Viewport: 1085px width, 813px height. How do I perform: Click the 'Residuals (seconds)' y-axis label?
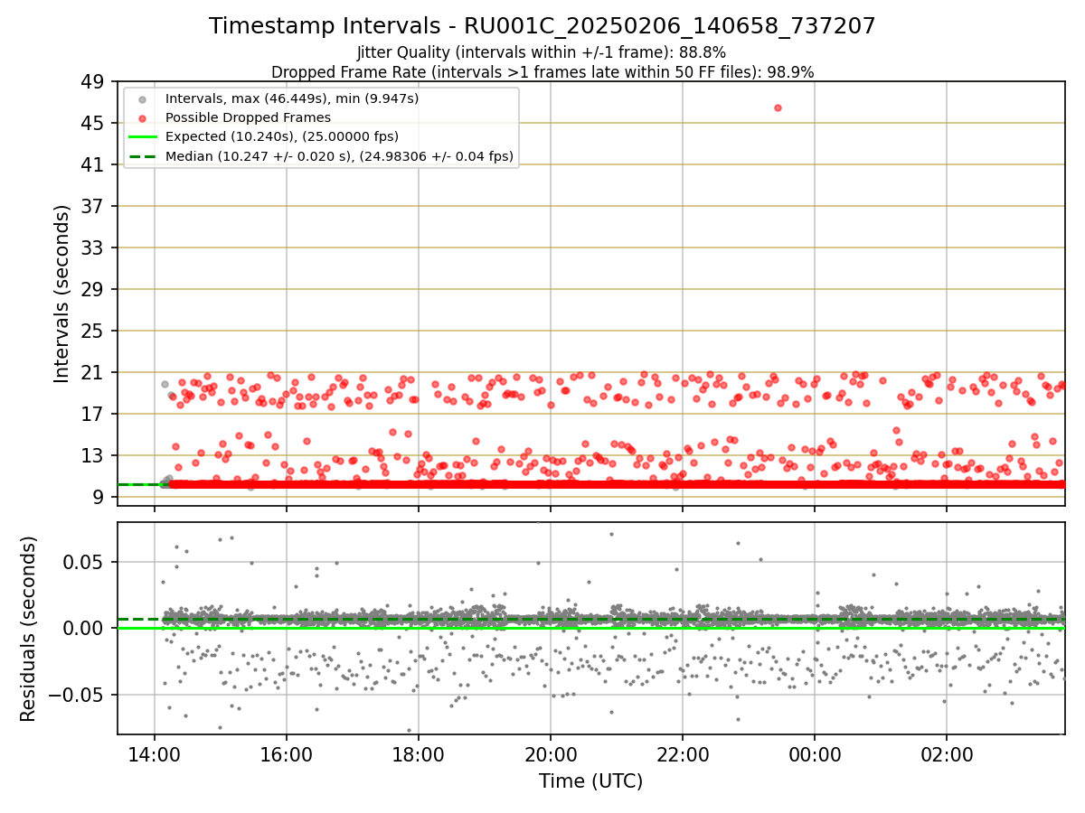point(28,629)
